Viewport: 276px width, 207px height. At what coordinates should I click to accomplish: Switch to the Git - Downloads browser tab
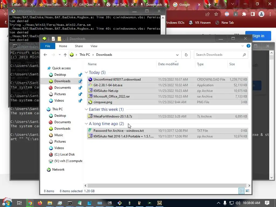87,5
